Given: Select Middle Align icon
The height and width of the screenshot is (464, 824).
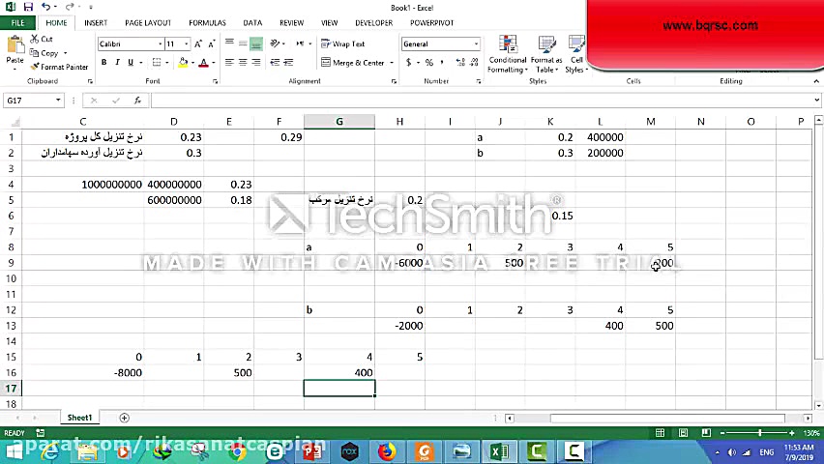Looking at the screenshot, I should pyautogui.click(x=243, y=43).
